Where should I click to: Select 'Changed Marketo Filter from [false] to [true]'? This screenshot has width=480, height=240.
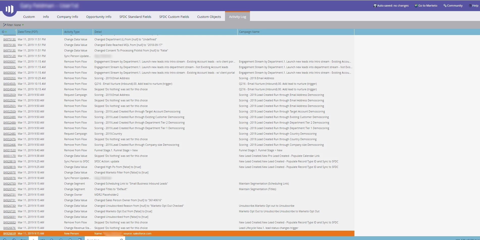[121, 172]
